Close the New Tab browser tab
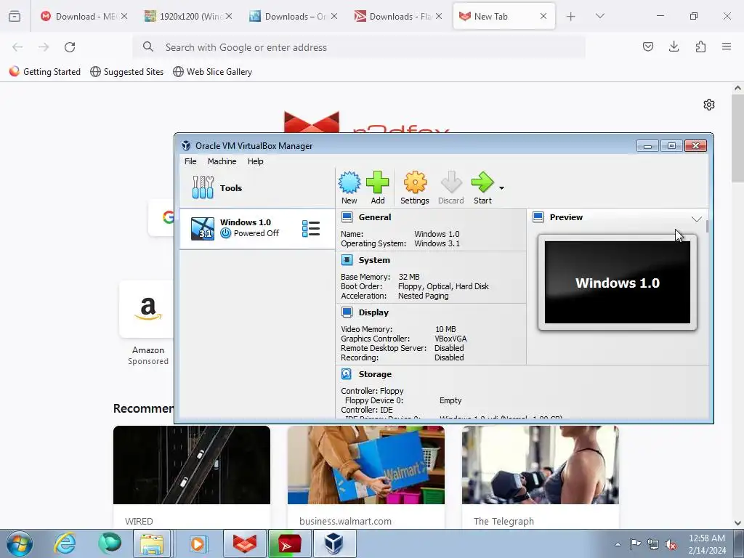This screenshot has height=558, width=744. (543, 16)
